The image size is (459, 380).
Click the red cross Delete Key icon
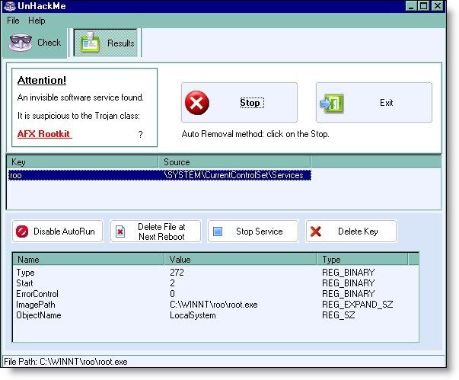(316, 232)
